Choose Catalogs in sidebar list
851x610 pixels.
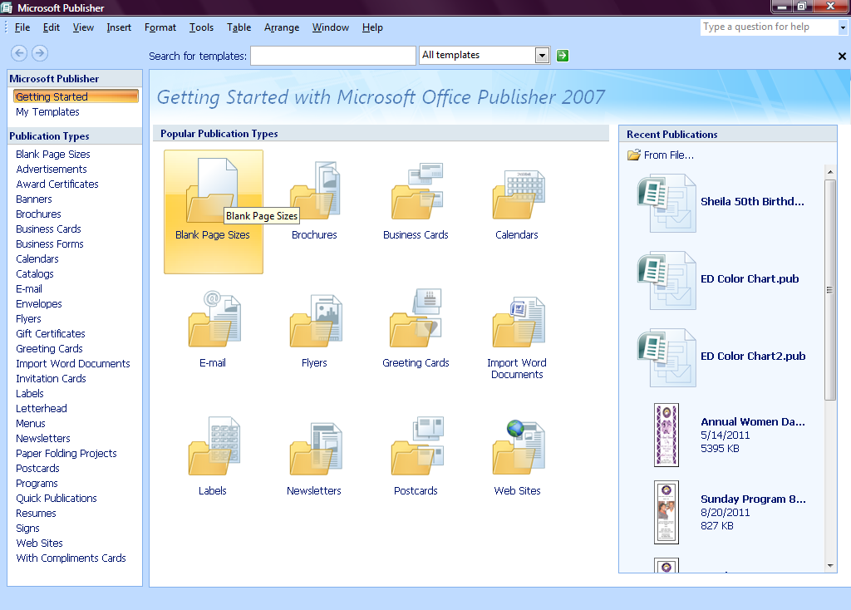pyautogui.click(x=35, y=274)
